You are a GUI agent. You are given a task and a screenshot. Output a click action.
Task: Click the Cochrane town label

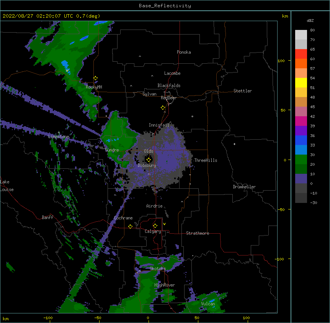(123, 218)
